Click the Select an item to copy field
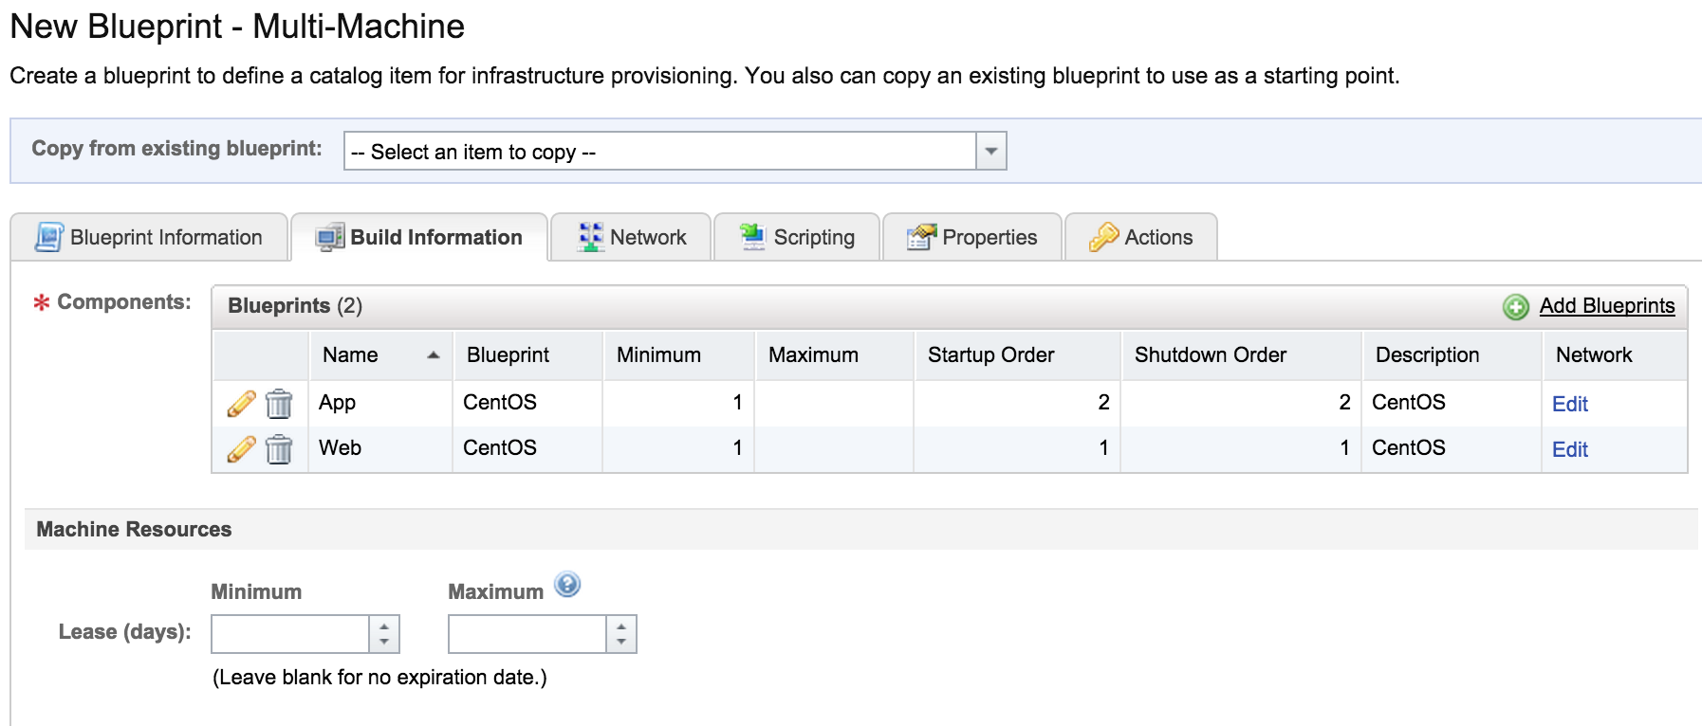 click(x=659, y=152)
